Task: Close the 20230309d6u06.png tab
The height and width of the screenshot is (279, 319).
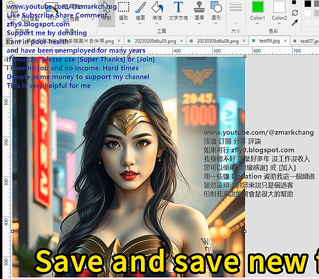Action: [244, 41]
